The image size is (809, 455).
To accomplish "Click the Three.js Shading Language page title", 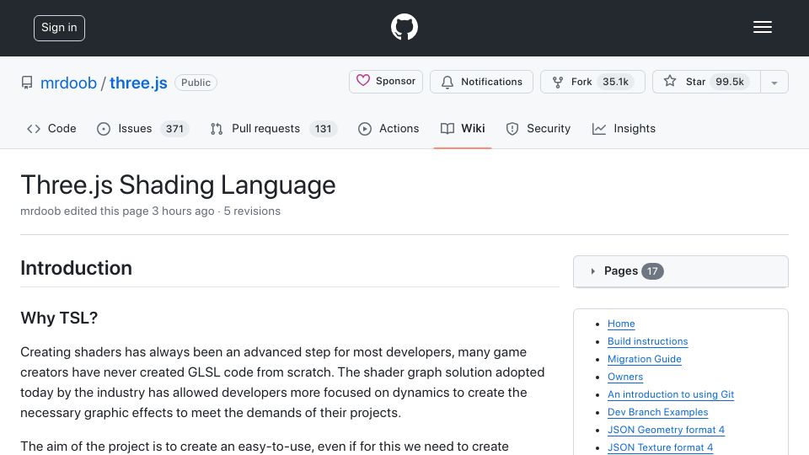I will click(x=178, y=185).
